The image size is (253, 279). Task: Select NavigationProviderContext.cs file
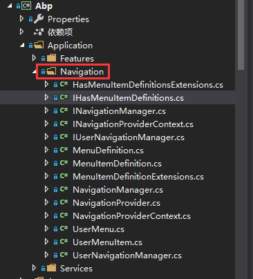[x=131, y=216]
